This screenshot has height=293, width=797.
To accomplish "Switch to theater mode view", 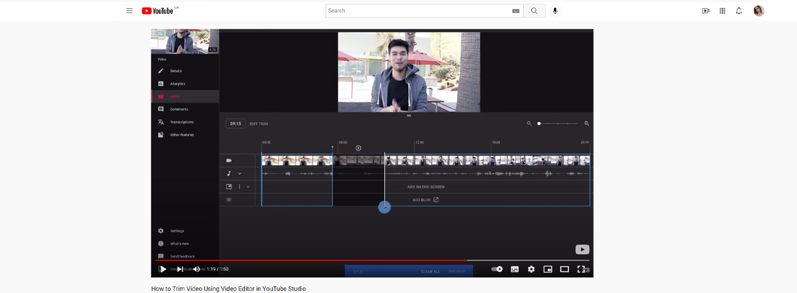I will point(564,269).
